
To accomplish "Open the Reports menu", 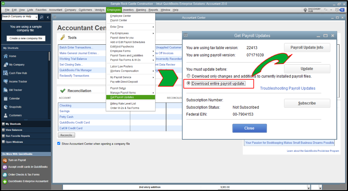I will tap(153, 10).
